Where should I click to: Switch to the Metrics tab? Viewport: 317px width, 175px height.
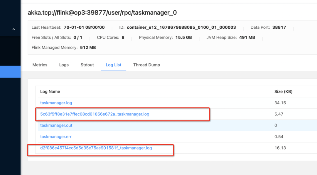(x=40, y=65)
